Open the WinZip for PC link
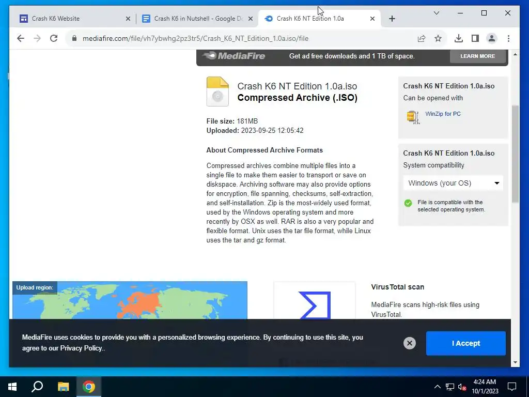Screen dimensions: 529x397 pyautogui.click(x=443, y=114)
